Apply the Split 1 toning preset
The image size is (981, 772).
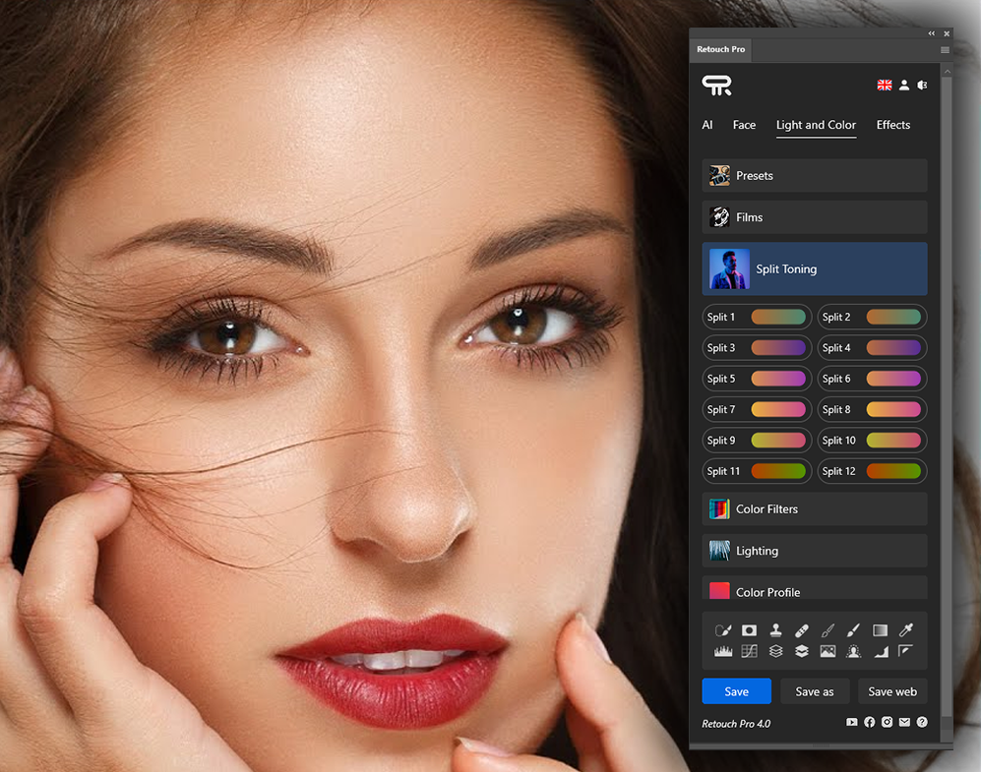tap(757, 317)
